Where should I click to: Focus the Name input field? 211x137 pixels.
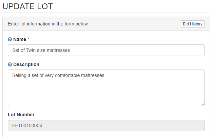(106, 50)
